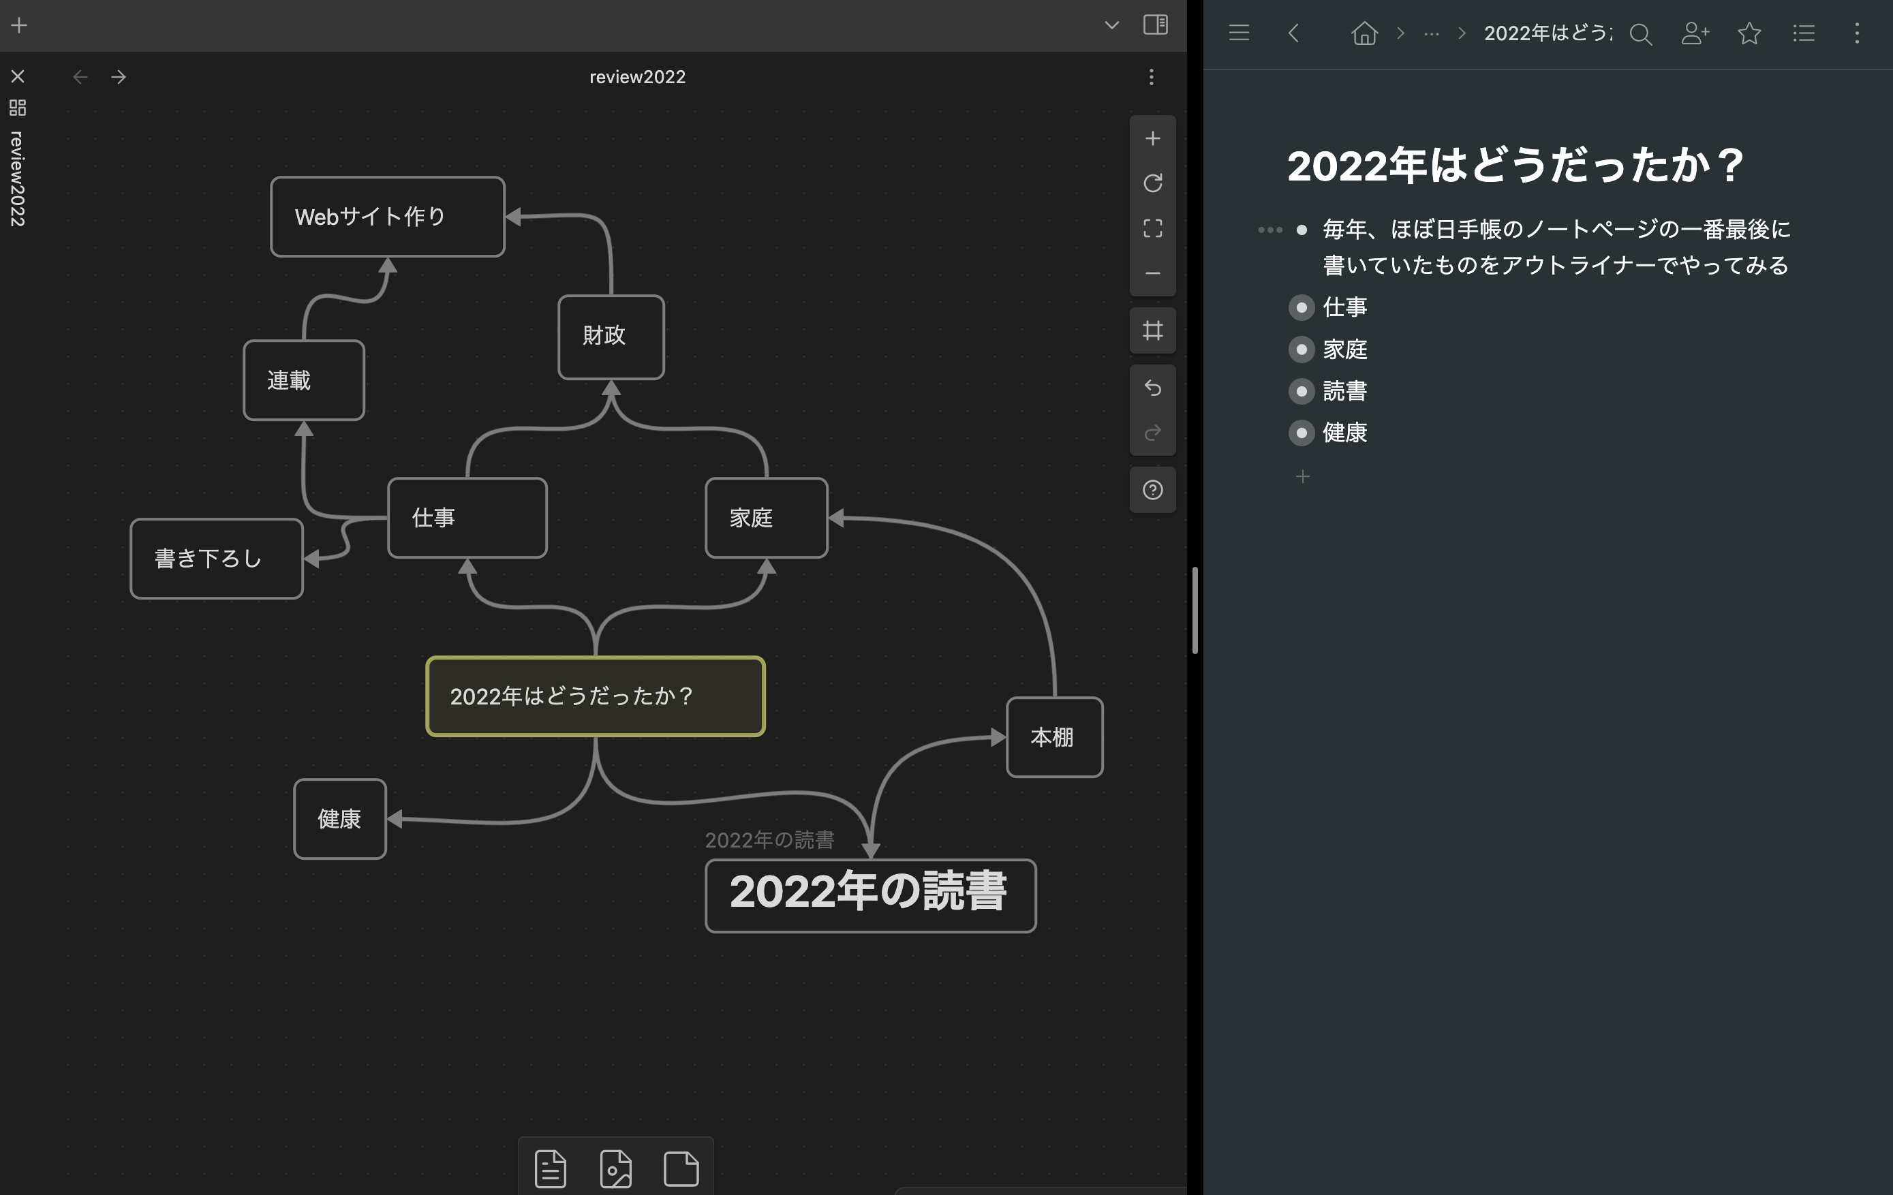Image resolution: width=1893 pixels, height=1195 pixels.
Task: Click the back arrow in the canvas panel
Action: [80, 76]
